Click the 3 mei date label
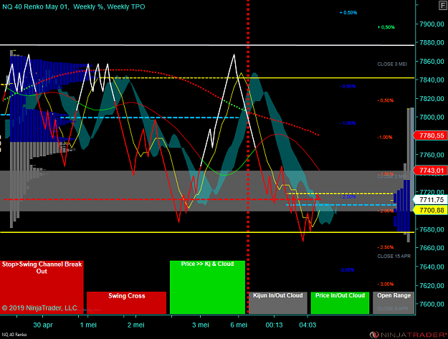The height and width of the screenshot is (339, 448). 200,325
